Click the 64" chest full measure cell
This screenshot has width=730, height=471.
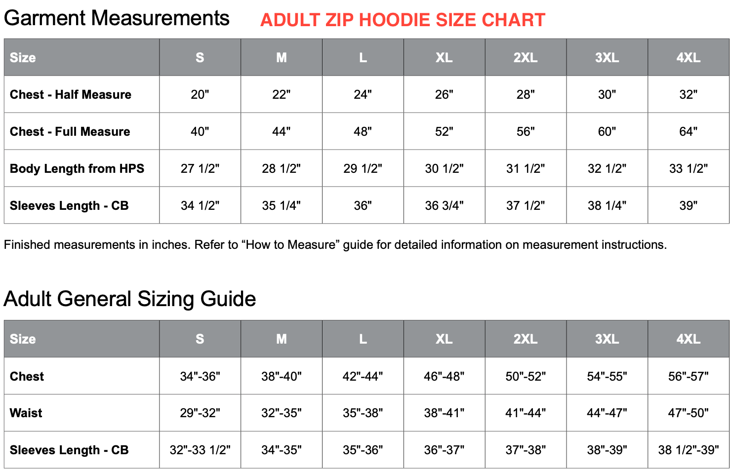point(688,131)
